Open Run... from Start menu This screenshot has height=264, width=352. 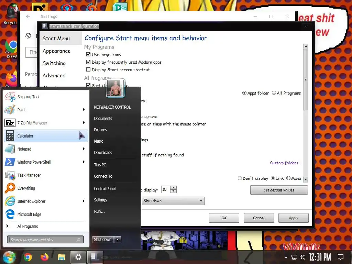(x=99, y=211)
